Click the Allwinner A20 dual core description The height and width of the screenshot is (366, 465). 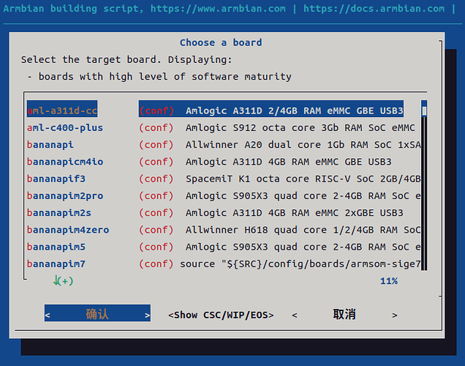click(303, 144)
